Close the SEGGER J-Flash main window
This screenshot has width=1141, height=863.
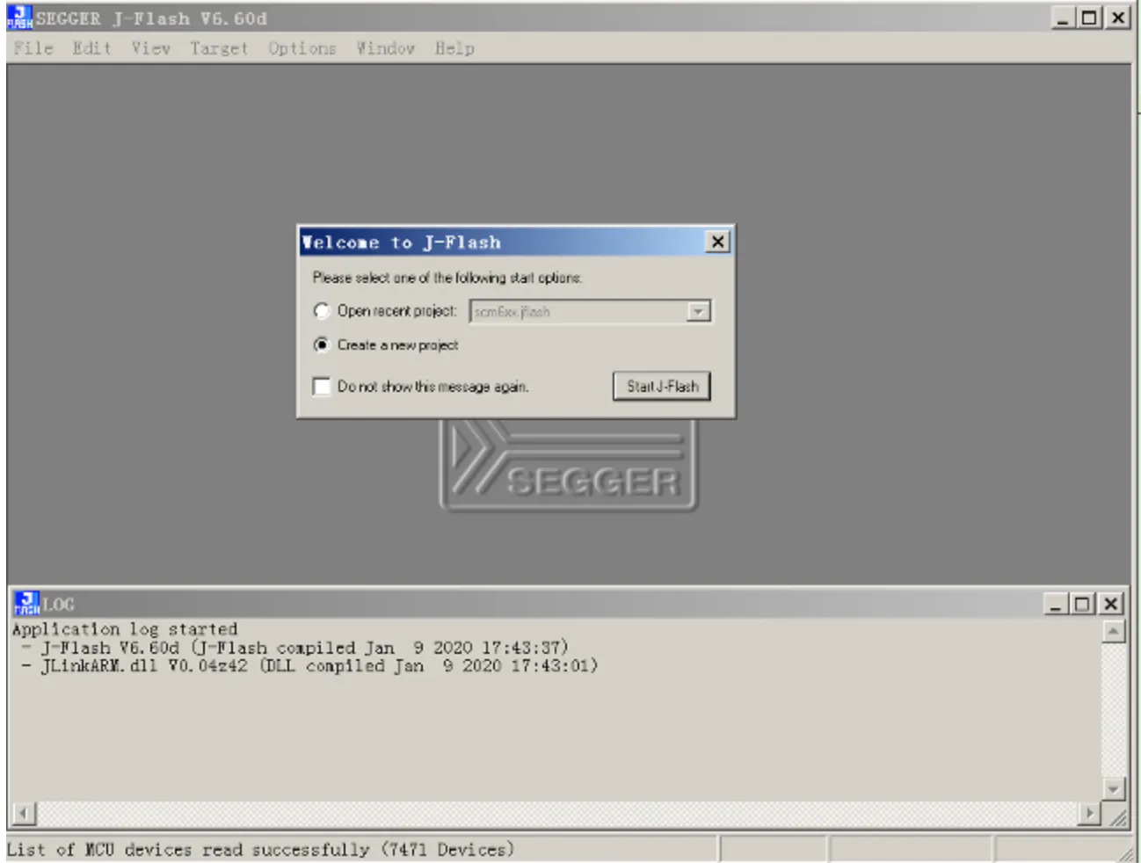click(1118, 18)
